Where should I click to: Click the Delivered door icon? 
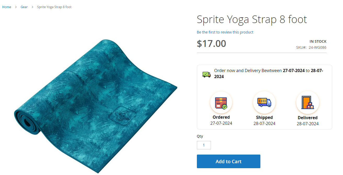pos(307,102)
